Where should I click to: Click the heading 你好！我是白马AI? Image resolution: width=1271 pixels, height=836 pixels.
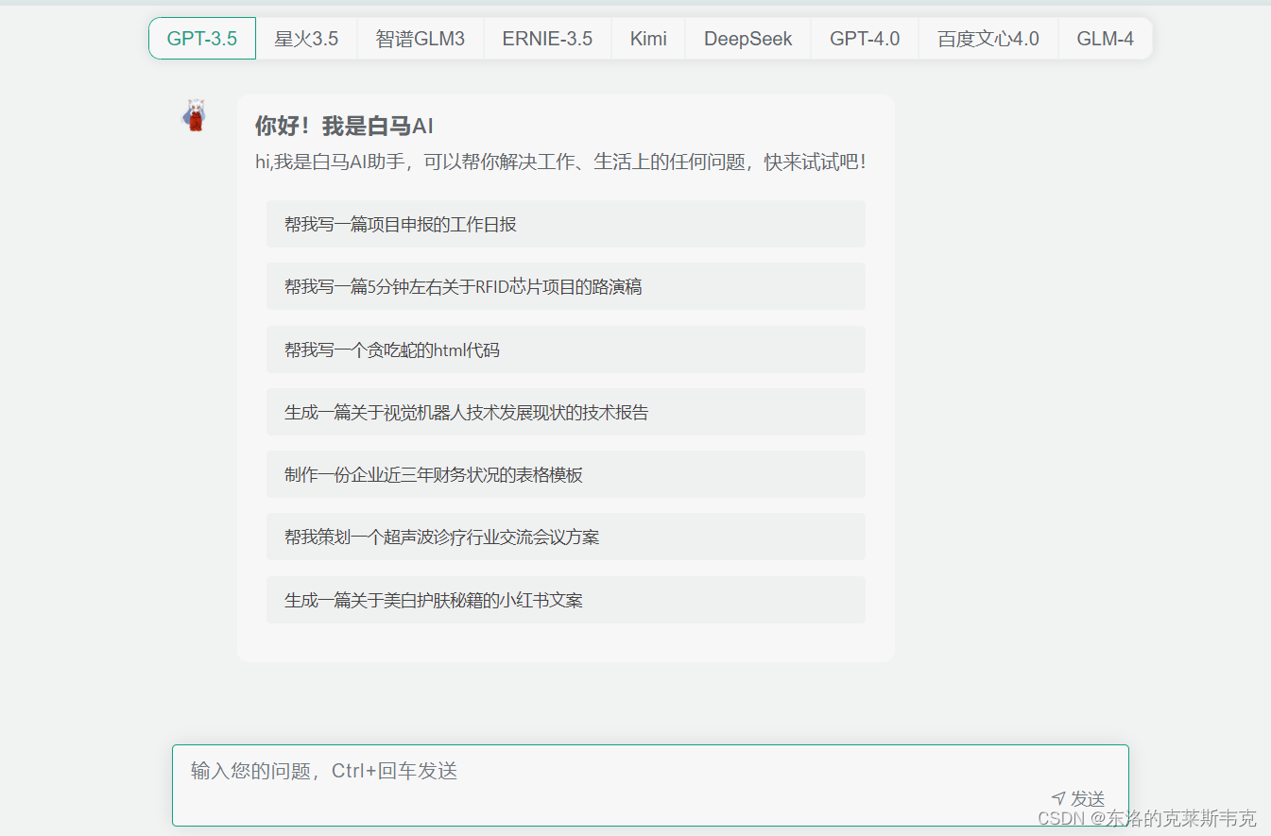pyautogui.click(x=344, y=126)
